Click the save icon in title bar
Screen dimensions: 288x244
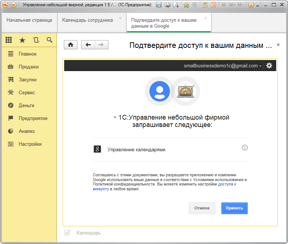point(159,5)
